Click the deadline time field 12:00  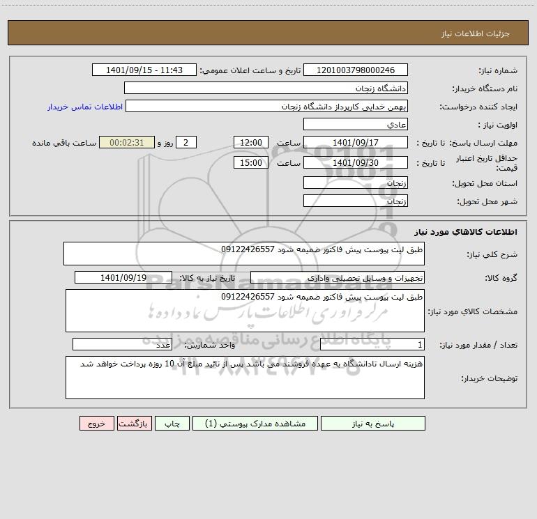pyautogui.click(x=250, y=142)
